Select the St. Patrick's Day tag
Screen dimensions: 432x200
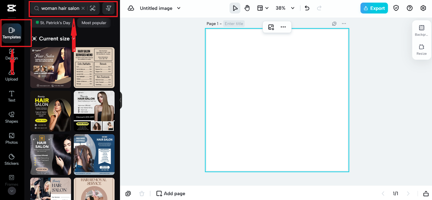tap(53, 23)
